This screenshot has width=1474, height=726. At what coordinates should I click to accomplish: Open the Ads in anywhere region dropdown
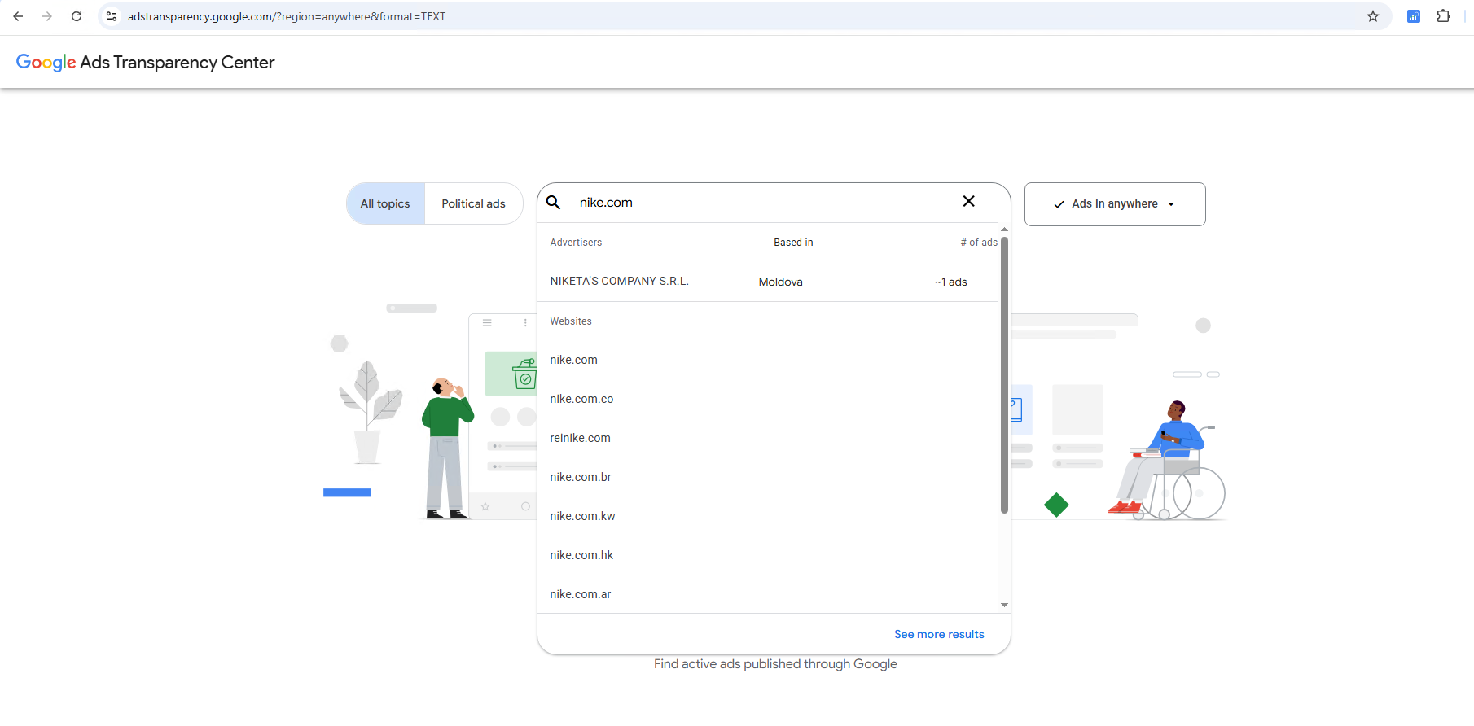pyautogui.click(x=1115, y=204)
